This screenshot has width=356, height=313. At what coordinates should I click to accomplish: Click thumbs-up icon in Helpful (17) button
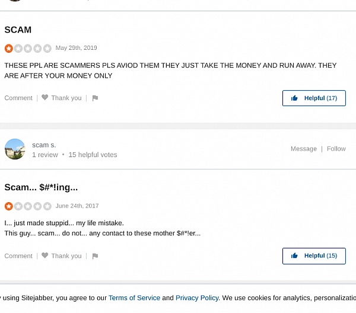[294, 98]
